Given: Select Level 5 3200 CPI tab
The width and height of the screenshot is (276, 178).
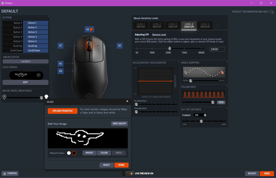Looking at the screenshot, I should tap(205, 25).
